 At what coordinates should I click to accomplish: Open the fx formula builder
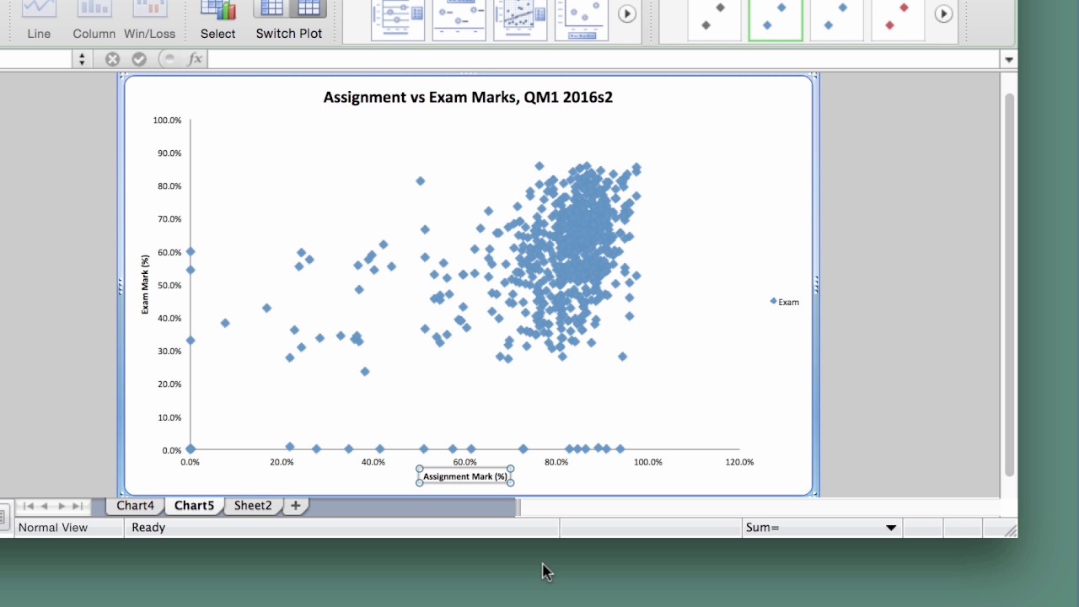pos(195,59)
